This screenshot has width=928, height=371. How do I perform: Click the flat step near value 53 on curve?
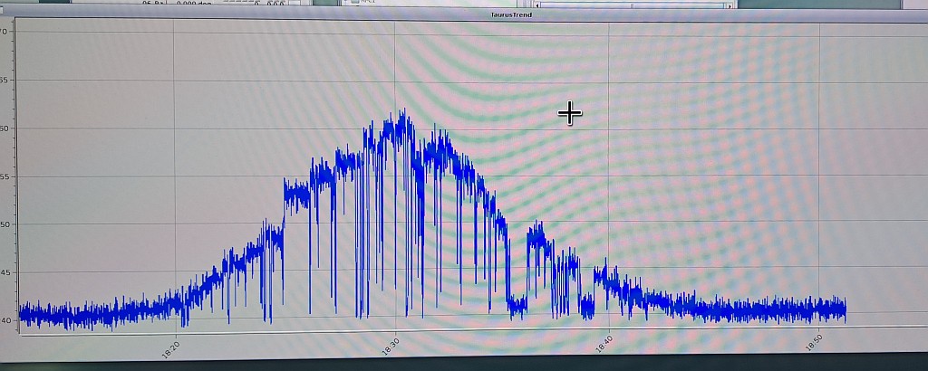pos(295,192)
